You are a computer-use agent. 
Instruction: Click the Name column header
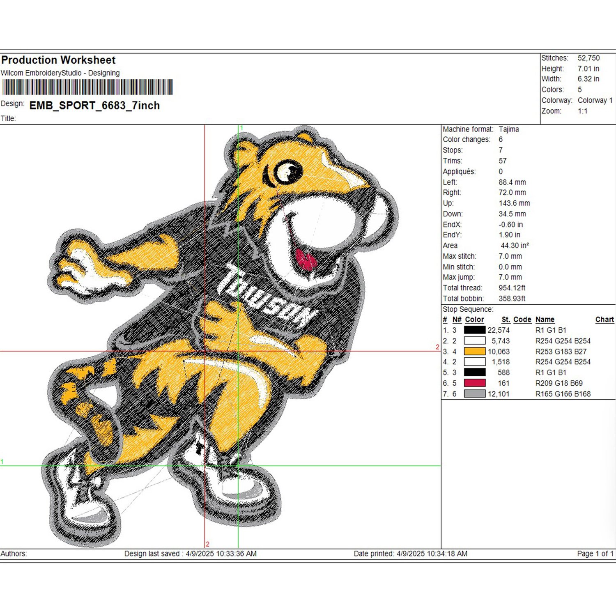[545, 320]
